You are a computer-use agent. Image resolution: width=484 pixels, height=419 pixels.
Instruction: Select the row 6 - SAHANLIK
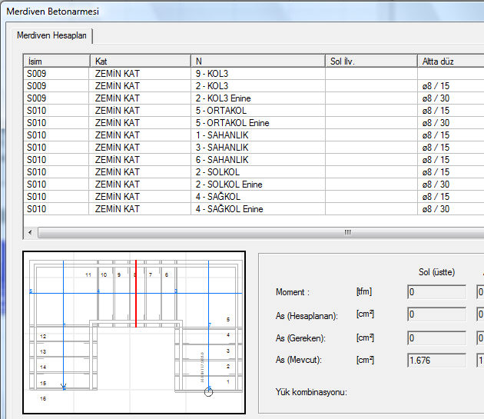(x=254, y=160)
